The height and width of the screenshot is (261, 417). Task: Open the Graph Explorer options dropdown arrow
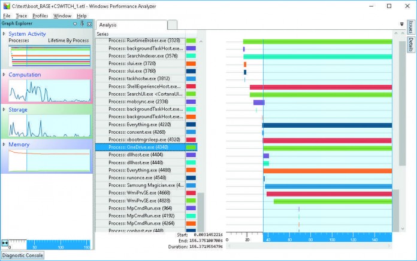coord(75,24)
